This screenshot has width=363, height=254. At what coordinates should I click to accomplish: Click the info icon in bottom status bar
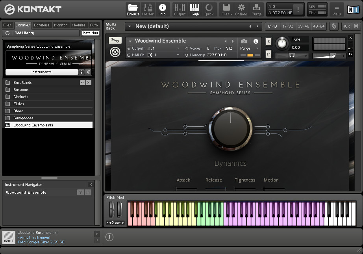109,237
